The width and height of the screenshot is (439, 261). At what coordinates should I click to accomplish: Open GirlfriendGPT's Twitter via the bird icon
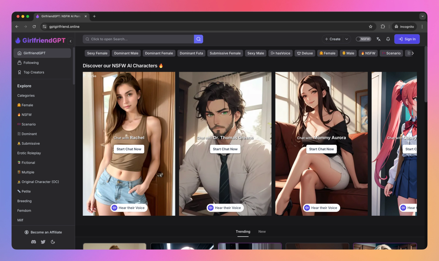(43, 242)
